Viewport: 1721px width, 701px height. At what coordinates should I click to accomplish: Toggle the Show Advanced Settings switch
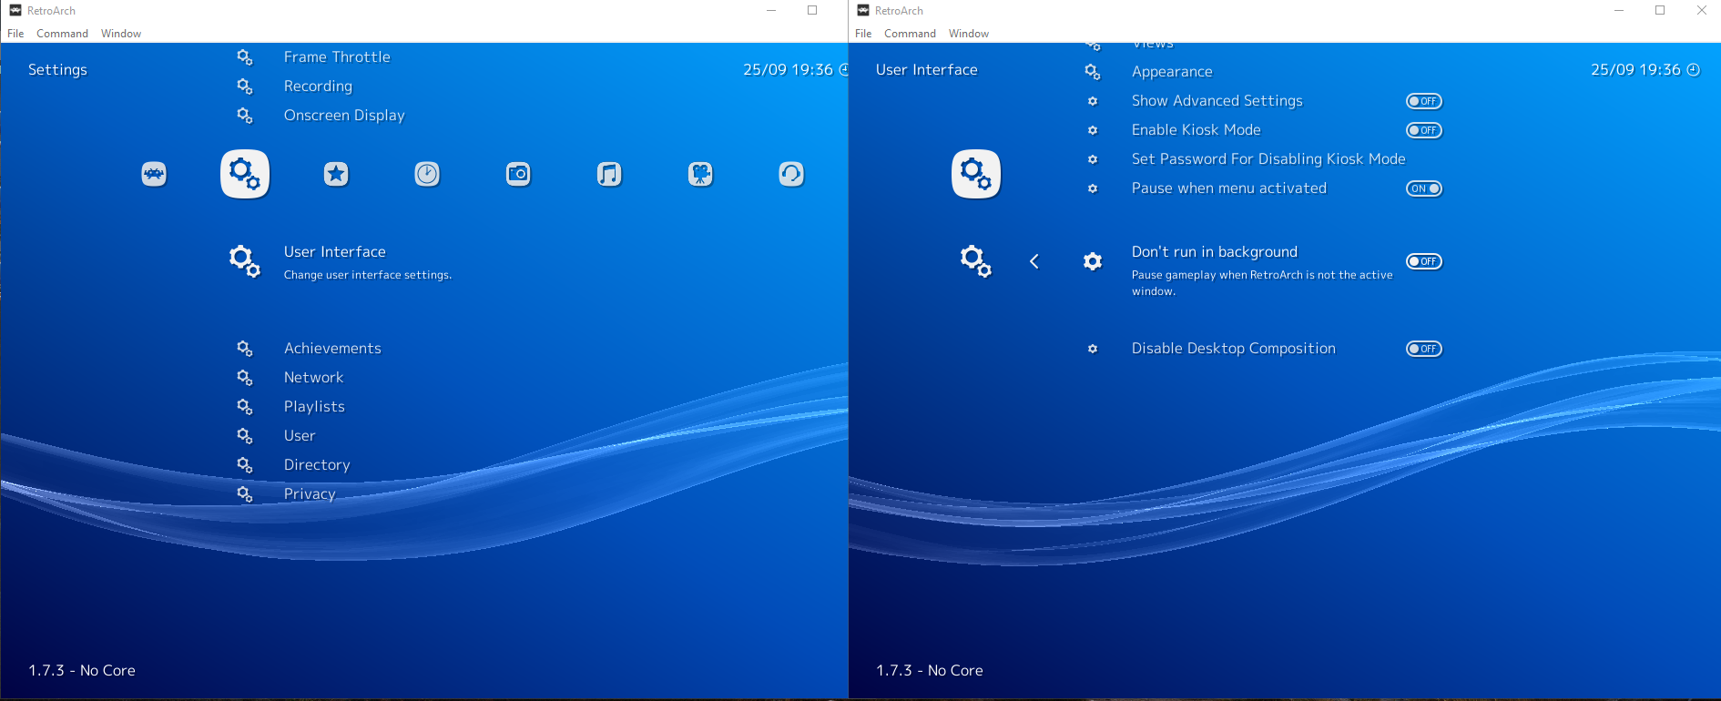point(1423,101)
